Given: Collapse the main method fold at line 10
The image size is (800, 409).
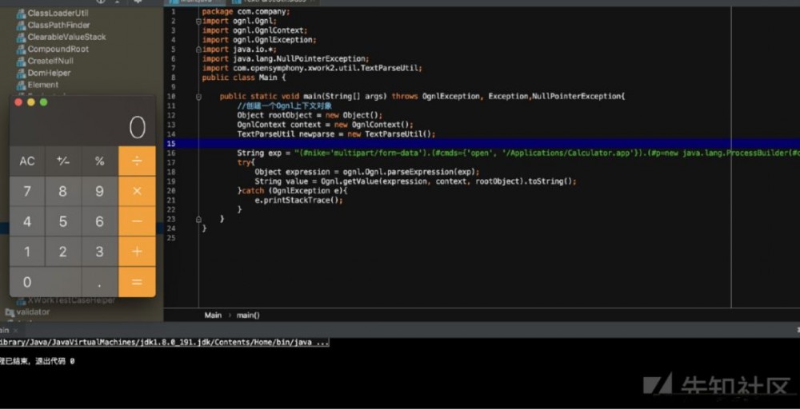Looking at the screenshot, I should (198, 97).
